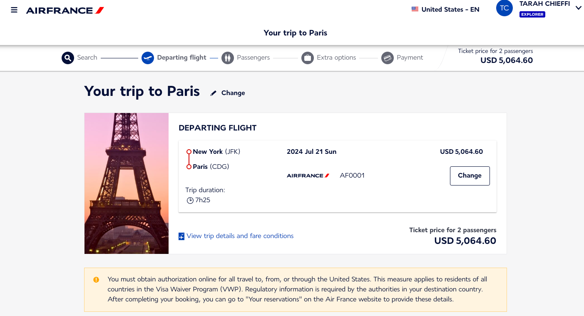
Task: Click the United States flag icon
Action: click(x=415, y=9)
